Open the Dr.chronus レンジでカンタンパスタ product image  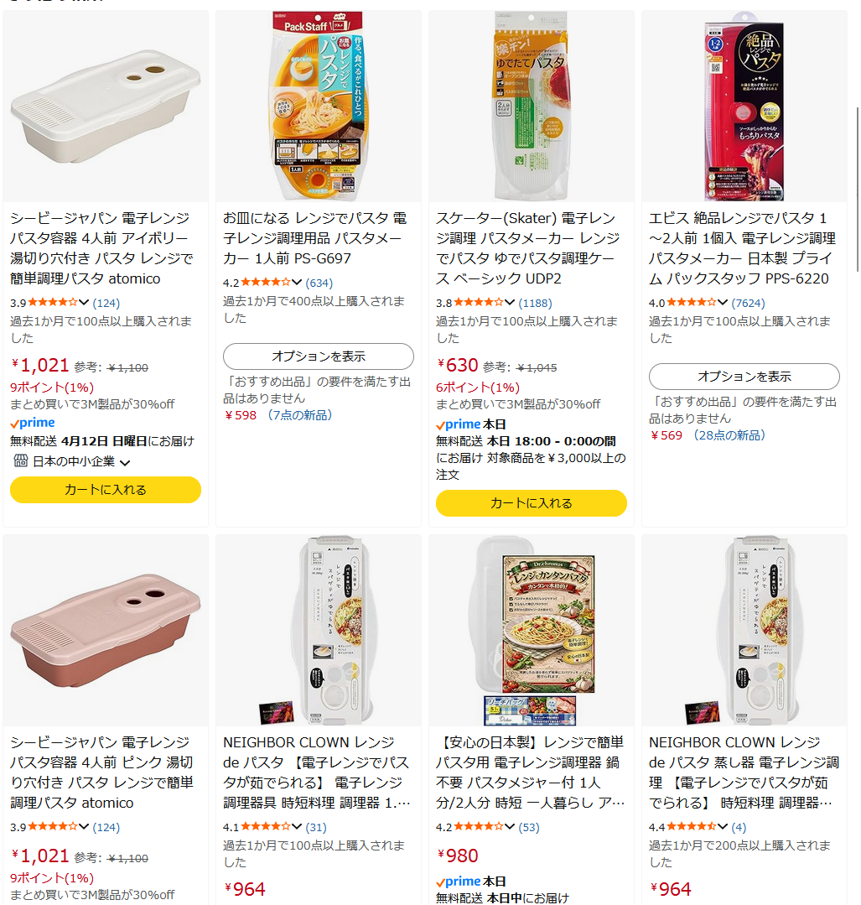pyautogui.click(x=532, y=630)
